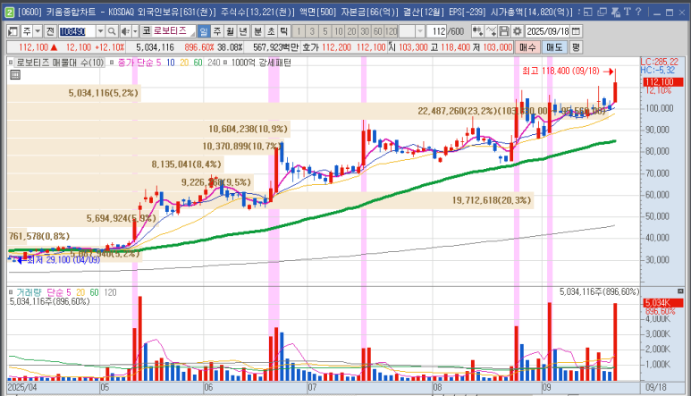
Task: Click the data table grid icon
Action: (15, 74)
